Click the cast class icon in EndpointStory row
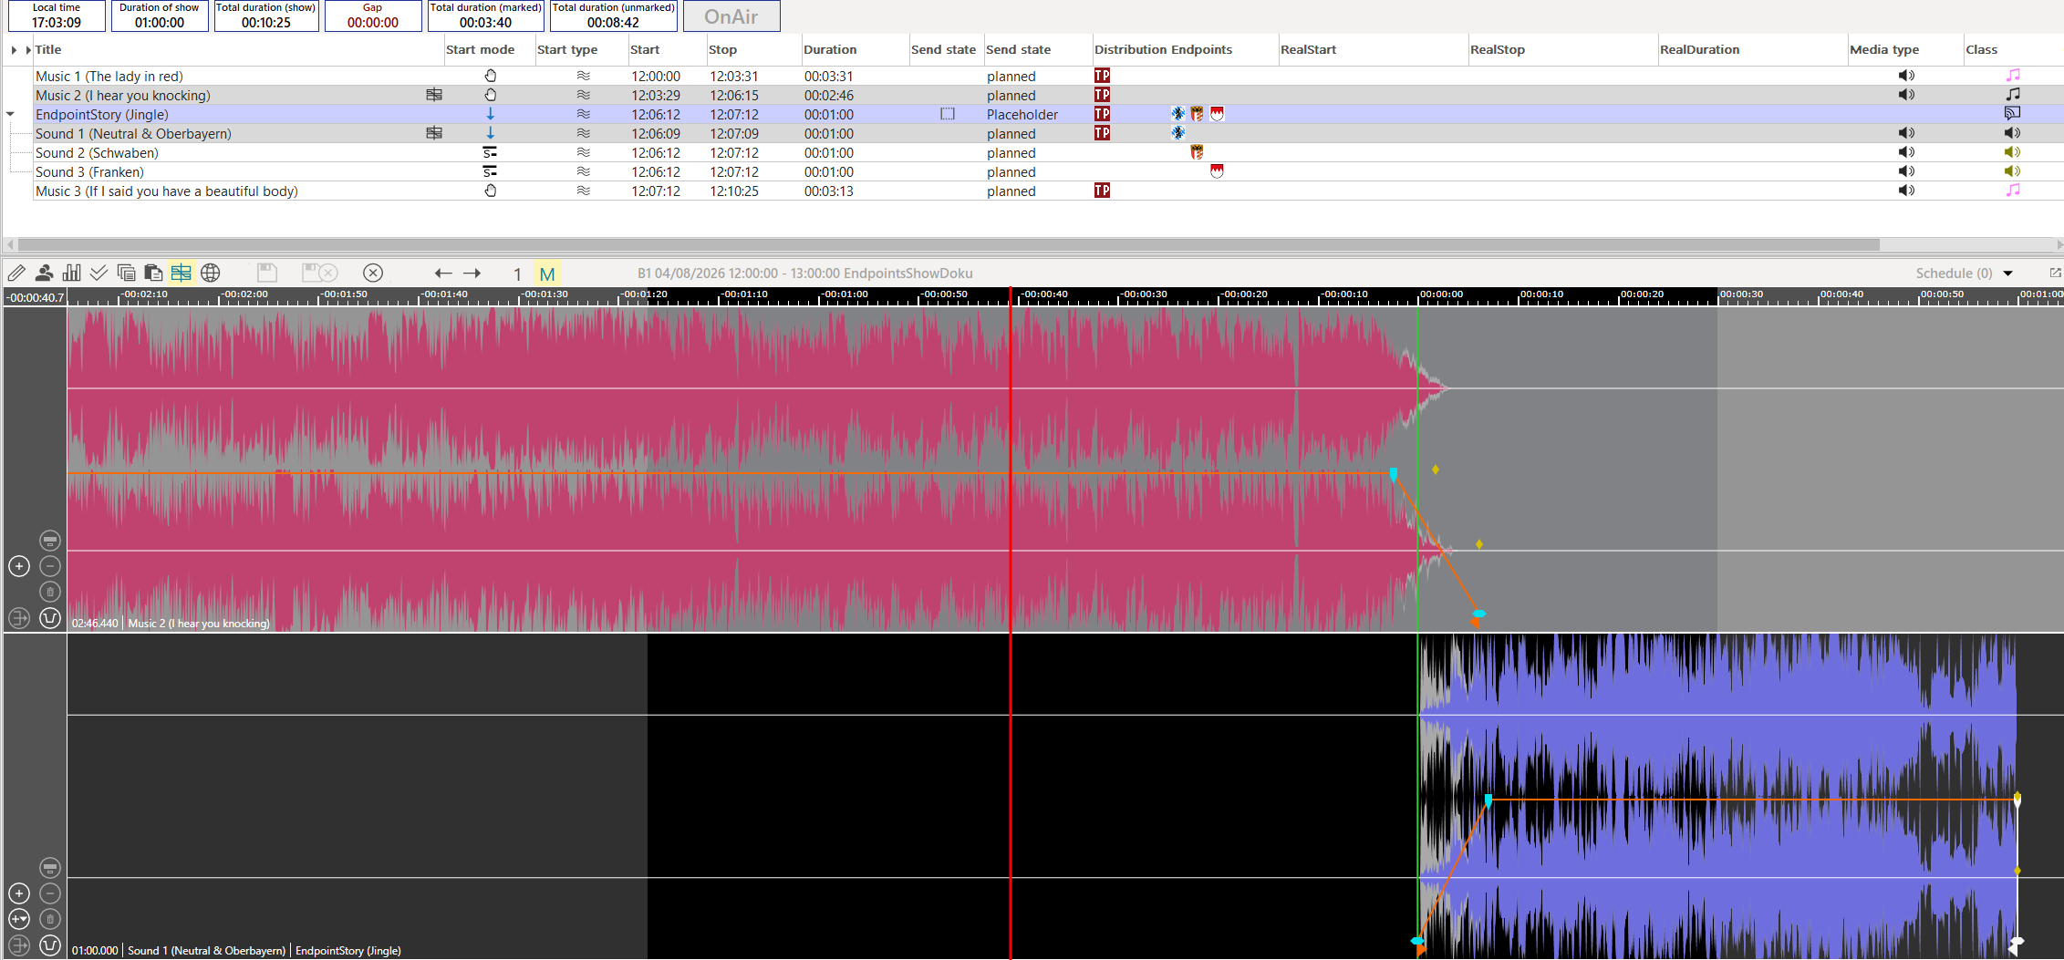Screen dimensions: 2064x960 pos(2012,114)
